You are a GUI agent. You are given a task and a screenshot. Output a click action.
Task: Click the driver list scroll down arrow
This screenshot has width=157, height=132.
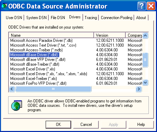145,82
